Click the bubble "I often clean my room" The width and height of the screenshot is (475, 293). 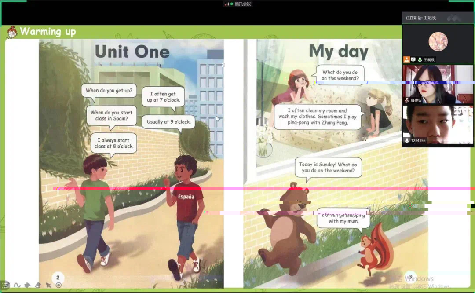318,117
